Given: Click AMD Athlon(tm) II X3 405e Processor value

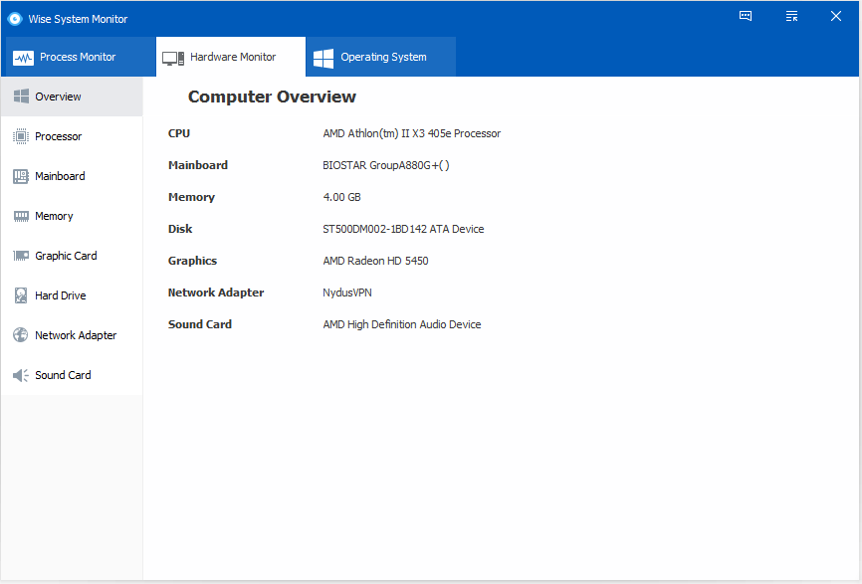Looking at the screenshot, I should [412, 133].
